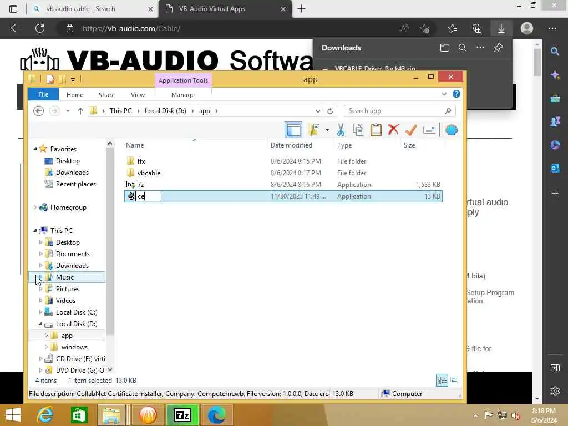Refresh the app folder view
Viewport: 568px width, 426px height.
point(330,111)
